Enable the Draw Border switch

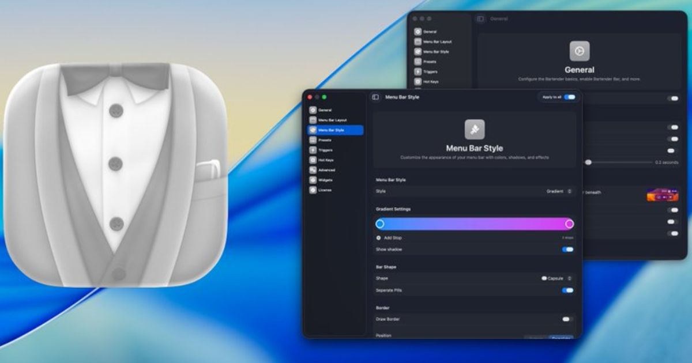(568, 319)
